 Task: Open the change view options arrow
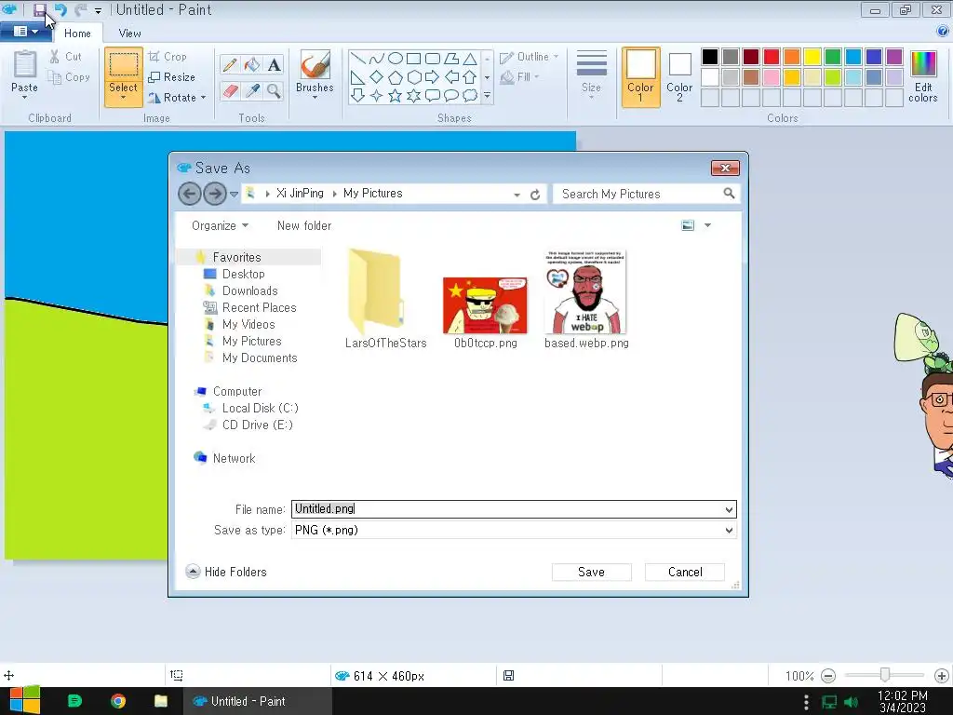tap(707, 225)
